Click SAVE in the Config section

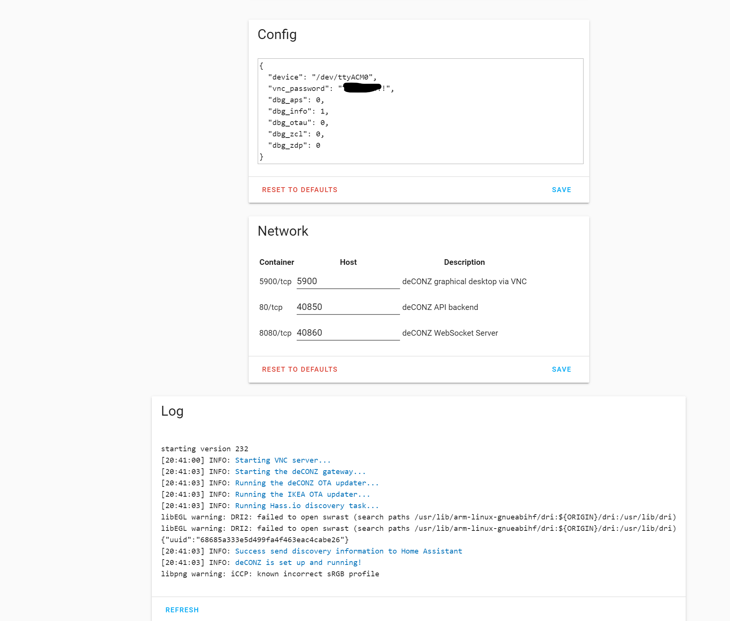coord(561,189)
